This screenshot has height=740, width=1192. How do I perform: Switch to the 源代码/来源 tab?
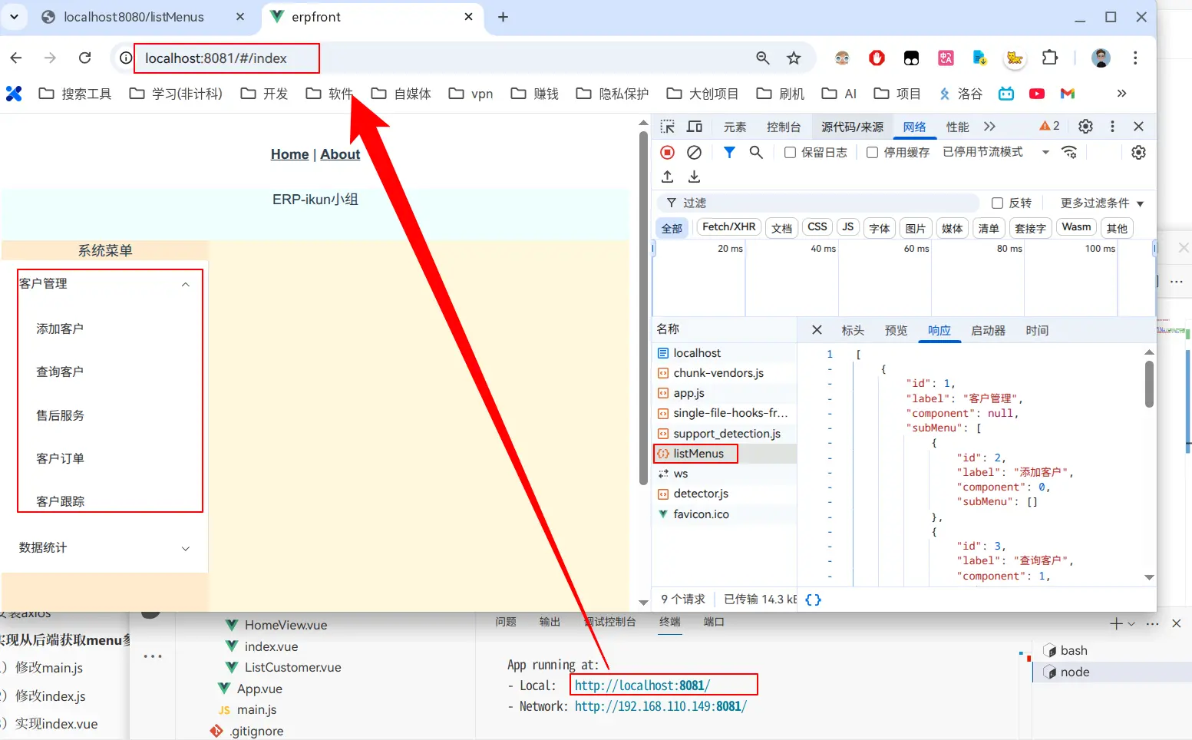click(852, 127)
